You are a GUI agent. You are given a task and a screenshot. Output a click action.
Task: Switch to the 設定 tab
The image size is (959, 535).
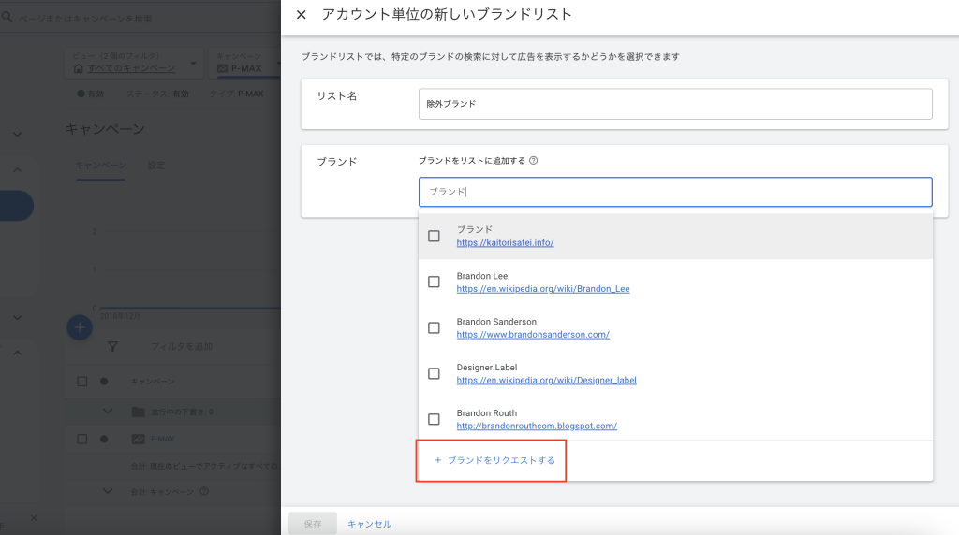pos(155,166)
